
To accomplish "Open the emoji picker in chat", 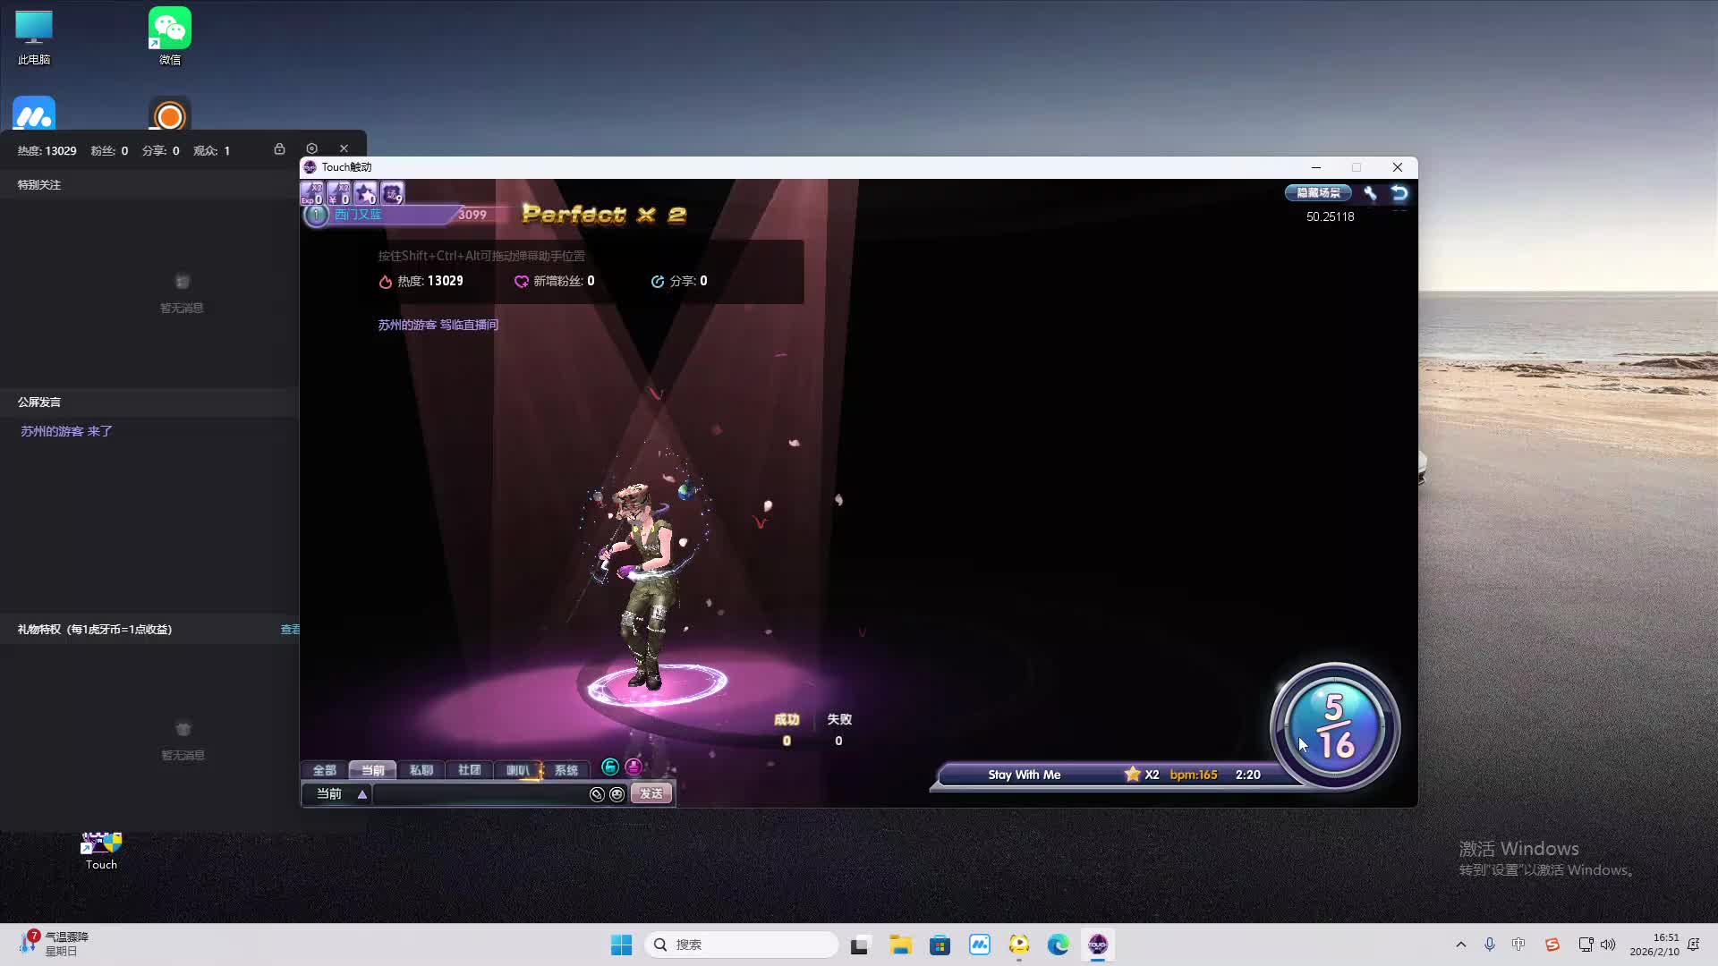I will [x=617, y=794].
